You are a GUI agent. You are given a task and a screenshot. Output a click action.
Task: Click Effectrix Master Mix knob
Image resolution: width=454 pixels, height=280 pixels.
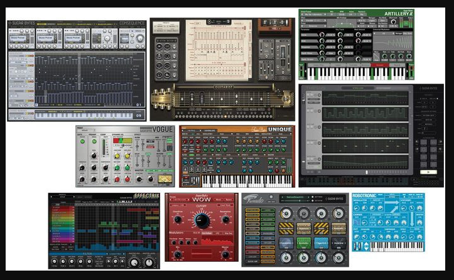pyautogui.click(x=134, y=262)
